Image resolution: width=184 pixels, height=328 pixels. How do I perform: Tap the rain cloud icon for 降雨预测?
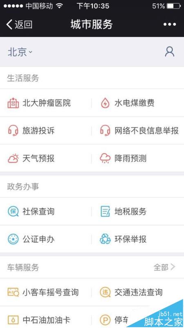[105, 158]
